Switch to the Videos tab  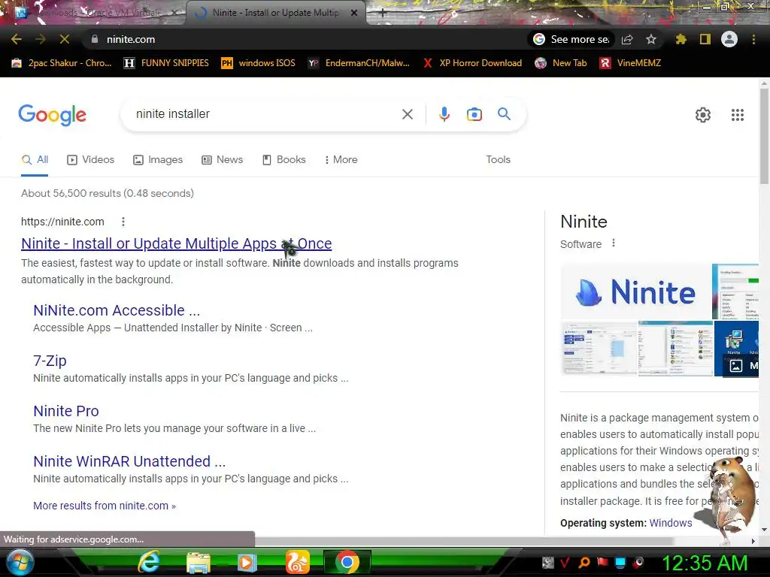(91, 159)
